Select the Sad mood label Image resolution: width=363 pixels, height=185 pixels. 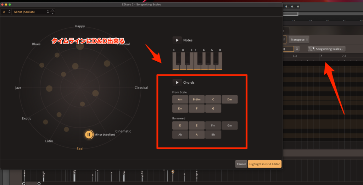pyautogui.click(x=80, y=148)
